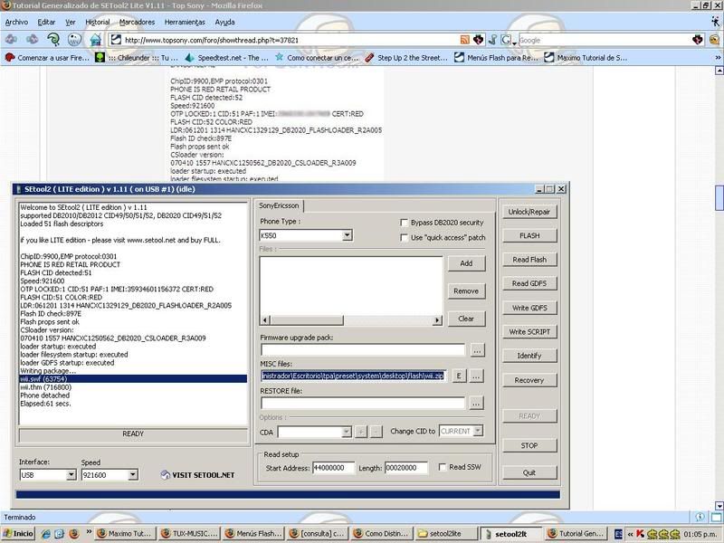
Task: Click Start Address field 44000000
Action: coord(333,468)
